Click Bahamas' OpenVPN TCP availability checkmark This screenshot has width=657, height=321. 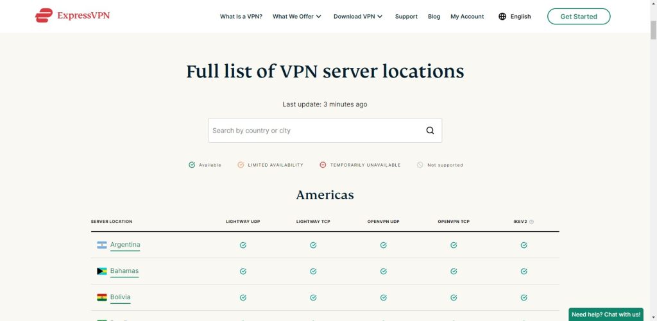454,271
